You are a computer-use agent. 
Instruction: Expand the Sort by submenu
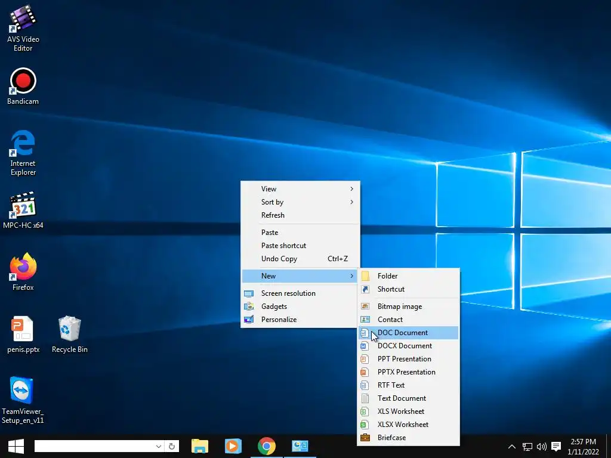click(301, 202)
